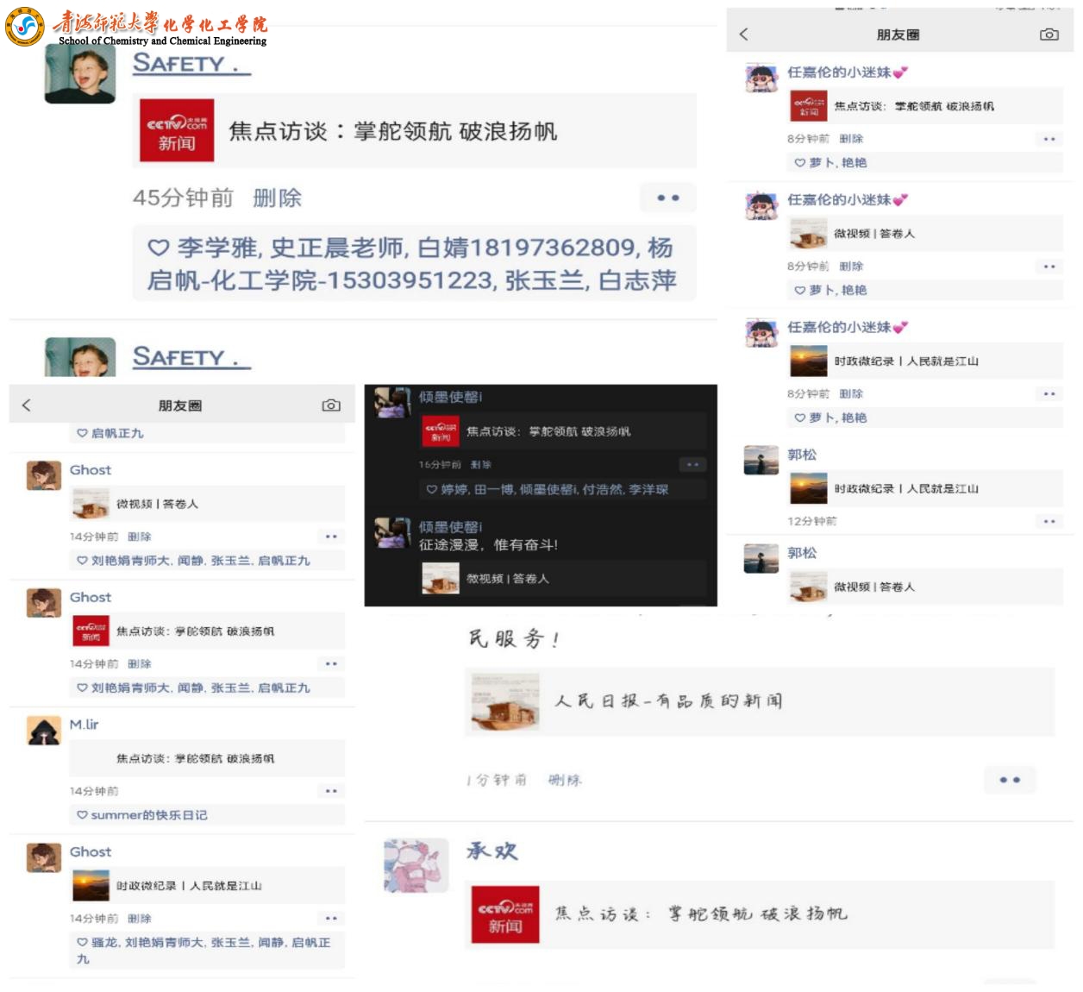Click the back arrow above 任嘉伦的小迷妹's posts
The image size is (1083, 992).
[744, 35]
